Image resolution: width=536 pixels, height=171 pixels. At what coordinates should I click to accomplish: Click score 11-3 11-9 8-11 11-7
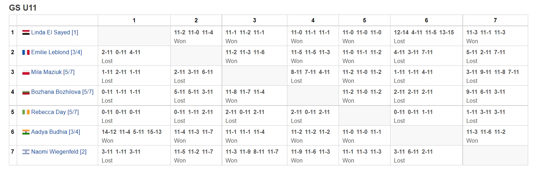pyautogui.click(x=252, y=152)
